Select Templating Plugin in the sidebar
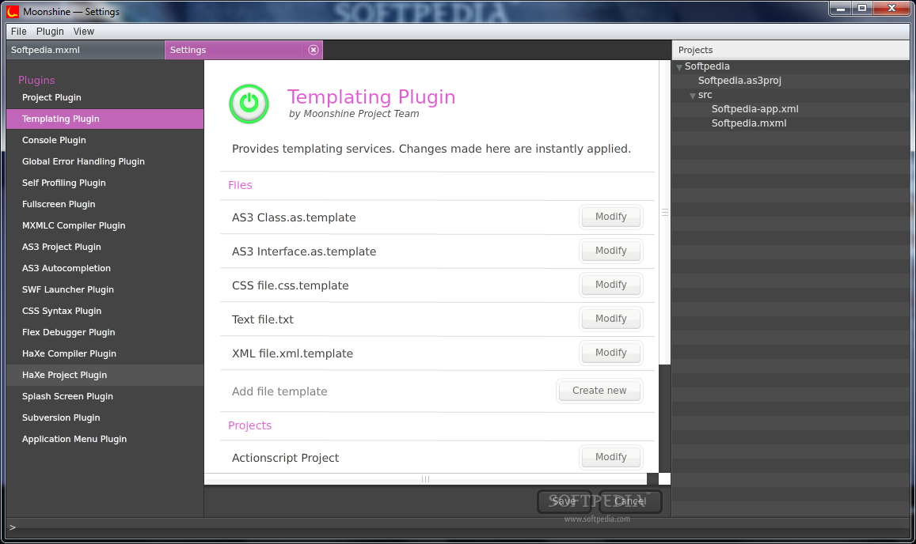The width and height of the screenshot is (916, 544). click(105, 119)
